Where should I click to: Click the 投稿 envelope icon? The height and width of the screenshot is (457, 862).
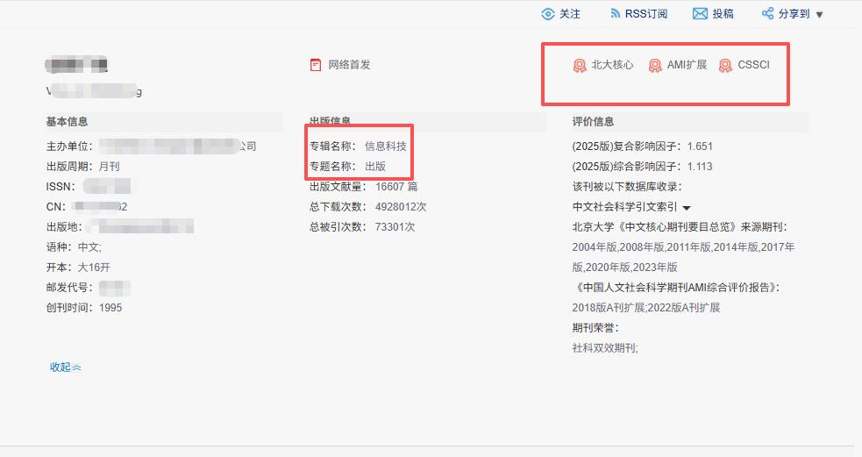coord(700,14)
